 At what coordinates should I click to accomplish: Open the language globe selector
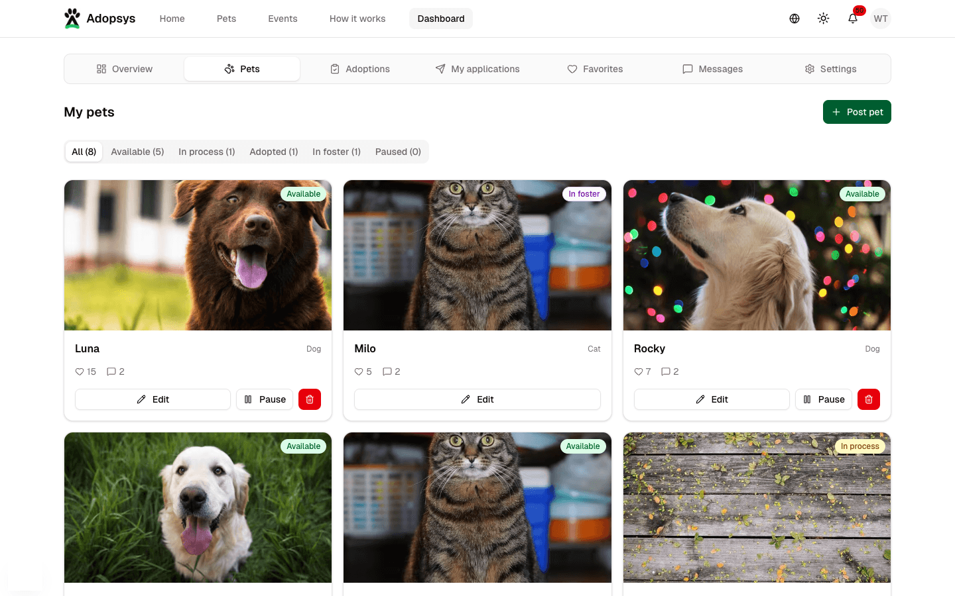tap(794, 18)
